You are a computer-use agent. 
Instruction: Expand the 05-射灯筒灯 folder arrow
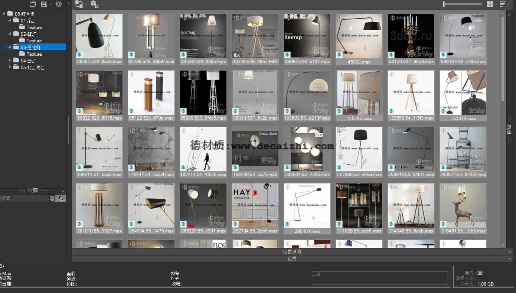click(10, 67)
